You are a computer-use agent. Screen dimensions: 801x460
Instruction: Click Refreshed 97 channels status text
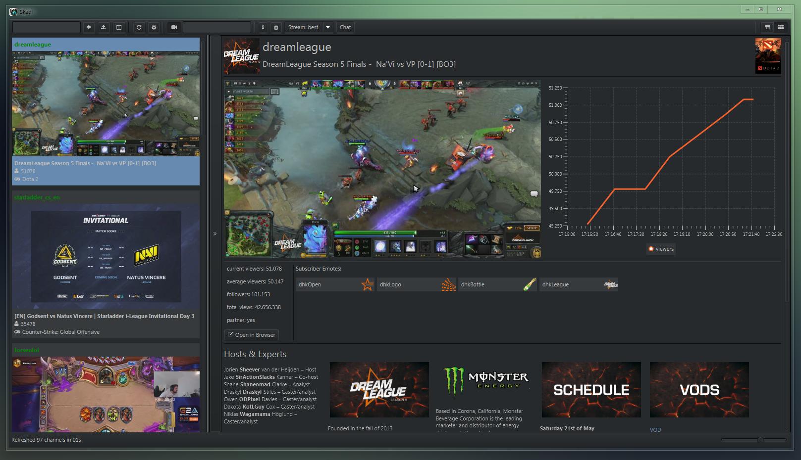click(x=46, y=440)
